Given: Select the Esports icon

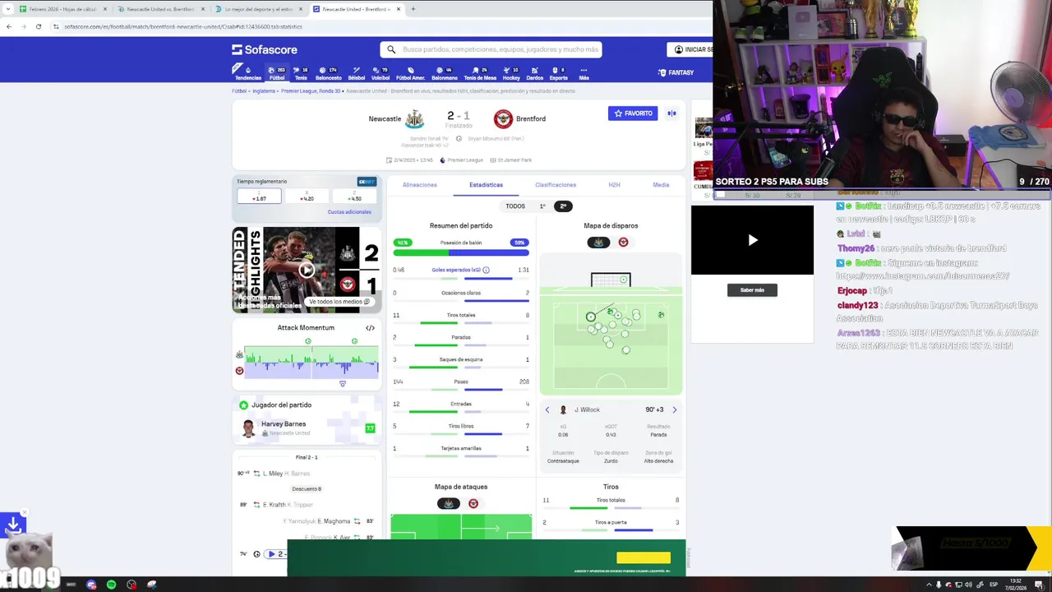Looking at the screenshot, I should click(x=558, y=73).
